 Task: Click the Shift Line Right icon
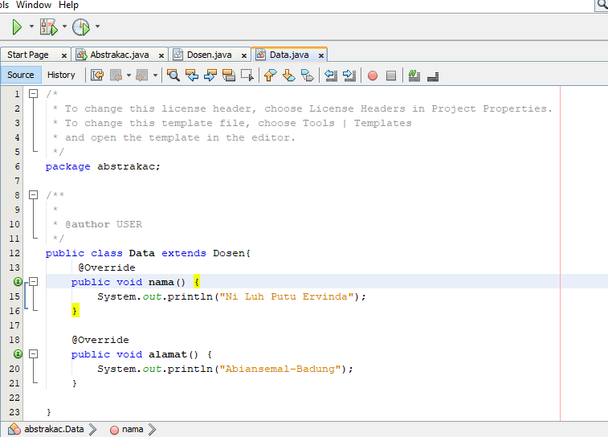click(x=349, y=76)
